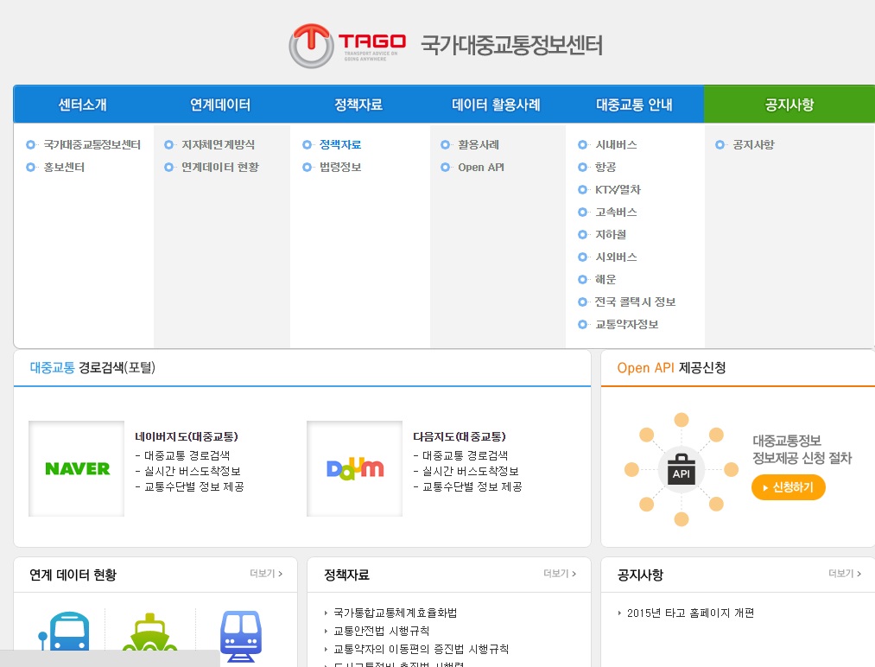Choose 지하철 transit info link
This screenshot has width=875, height=667.
coord(611,234)
